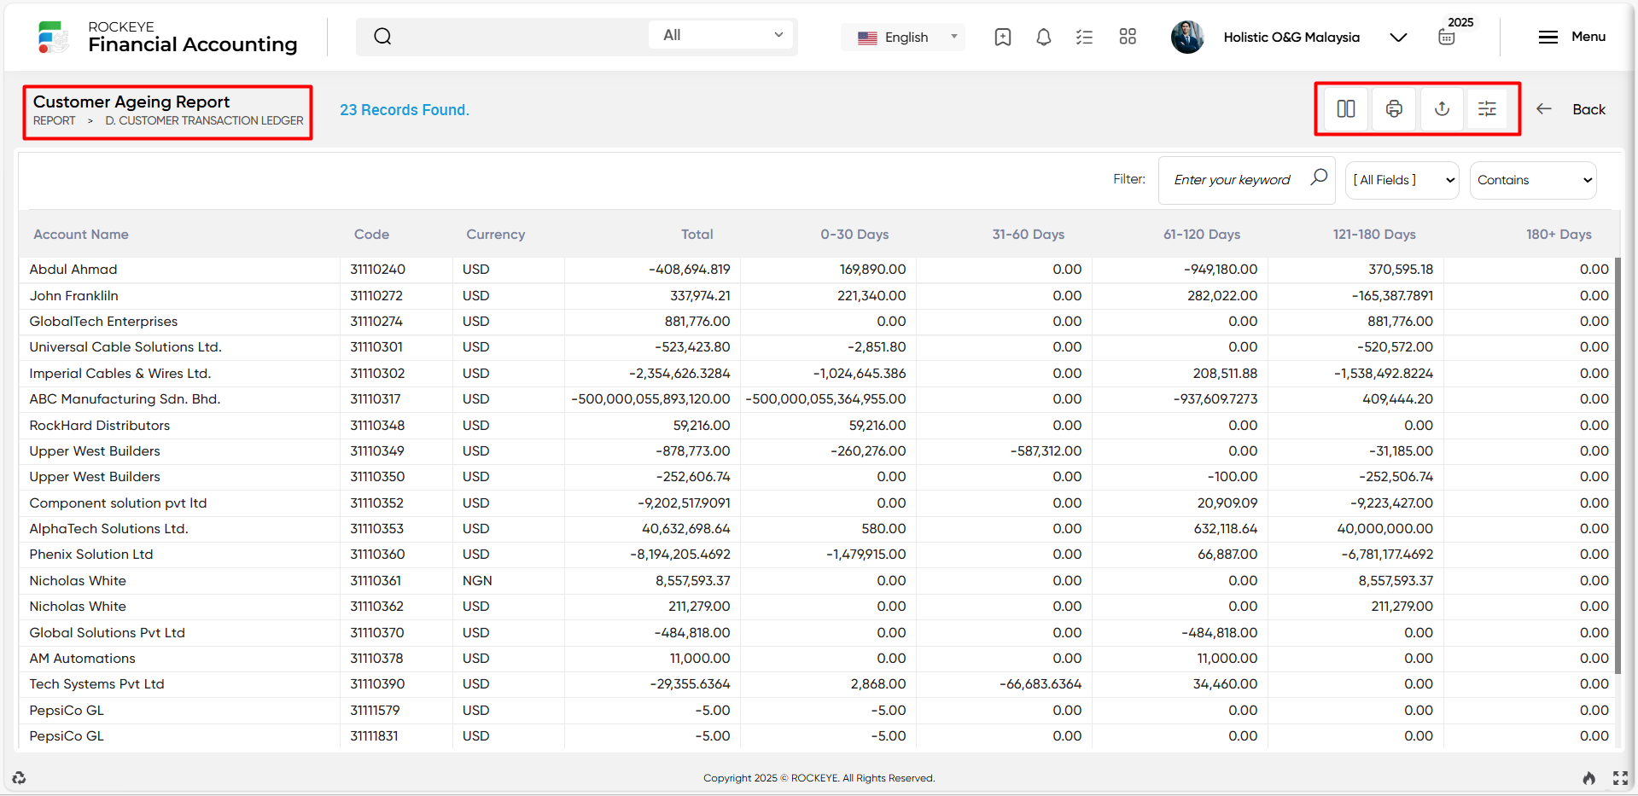Open the All search scope dropdown
The height and width of the screenshot is (796, 1638).
(721, 35)
